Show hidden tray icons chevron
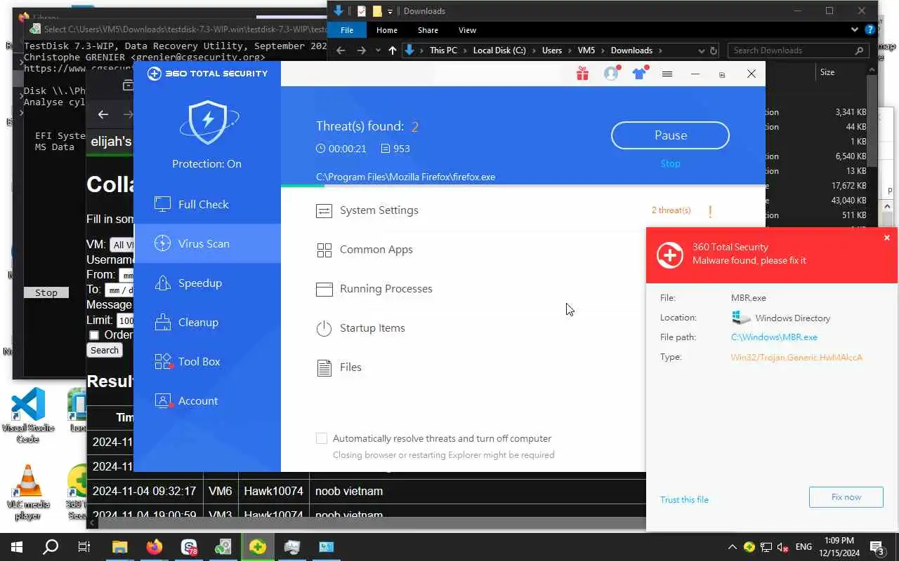This screenshot has width=899, height=561. [x=732, y=547]
